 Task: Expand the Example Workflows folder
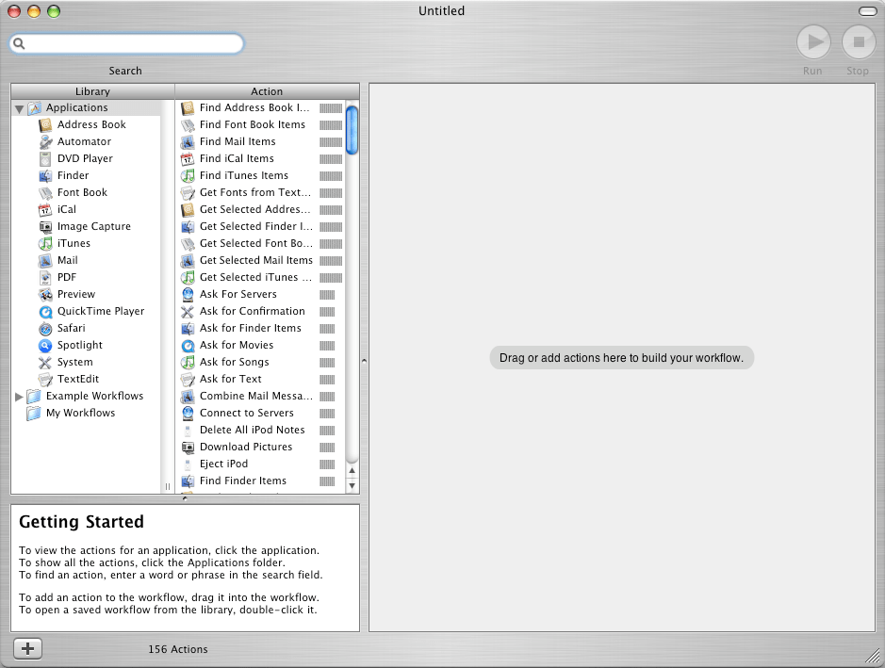19,396
